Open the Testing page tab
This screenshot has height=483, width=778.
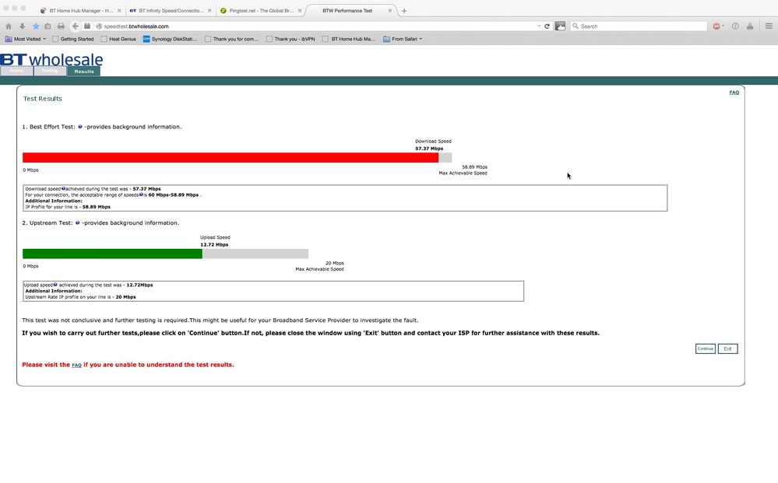pyautogui.click(x=50, y=71)
